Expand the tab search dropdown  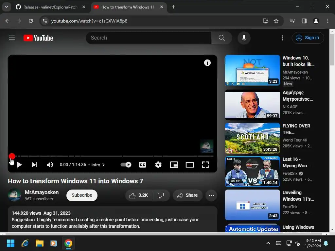pyautogui.click(x=7, y=7)
